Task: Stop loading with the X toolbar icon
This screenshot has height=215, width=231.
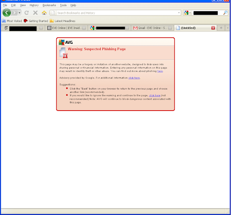Action: coord(35,13)
